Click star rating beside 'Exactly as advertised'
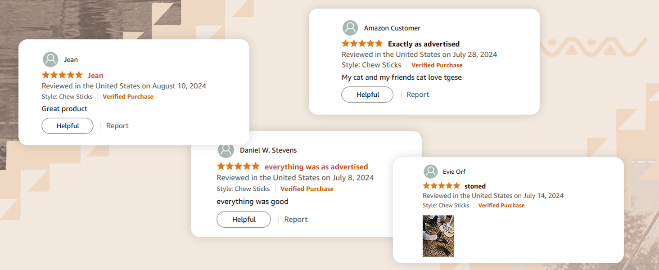 (x=362, y=44)
